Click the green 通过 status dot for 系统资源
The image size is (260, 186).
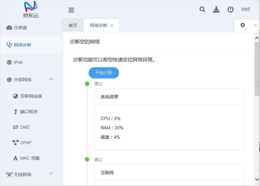coord(87,84)
